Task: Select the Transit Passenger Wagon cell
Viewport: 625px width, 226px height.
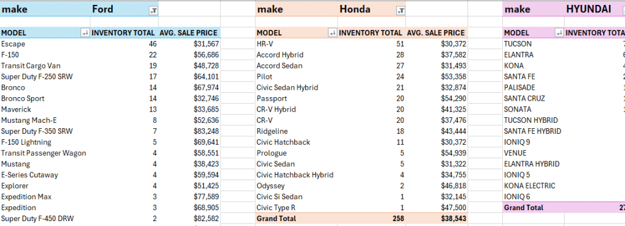Action: [45, 153]
